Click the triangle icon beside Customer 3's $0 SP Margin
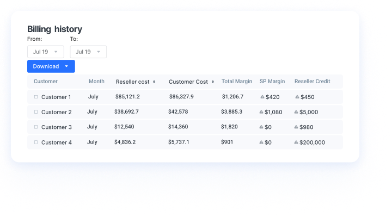Viewport: 392px width, 217px height. pyautogui.click(x=261, y=127)
